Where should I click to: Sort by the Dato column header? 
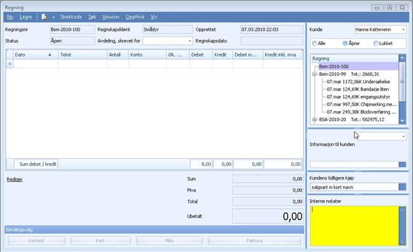(x=36, y=55)
